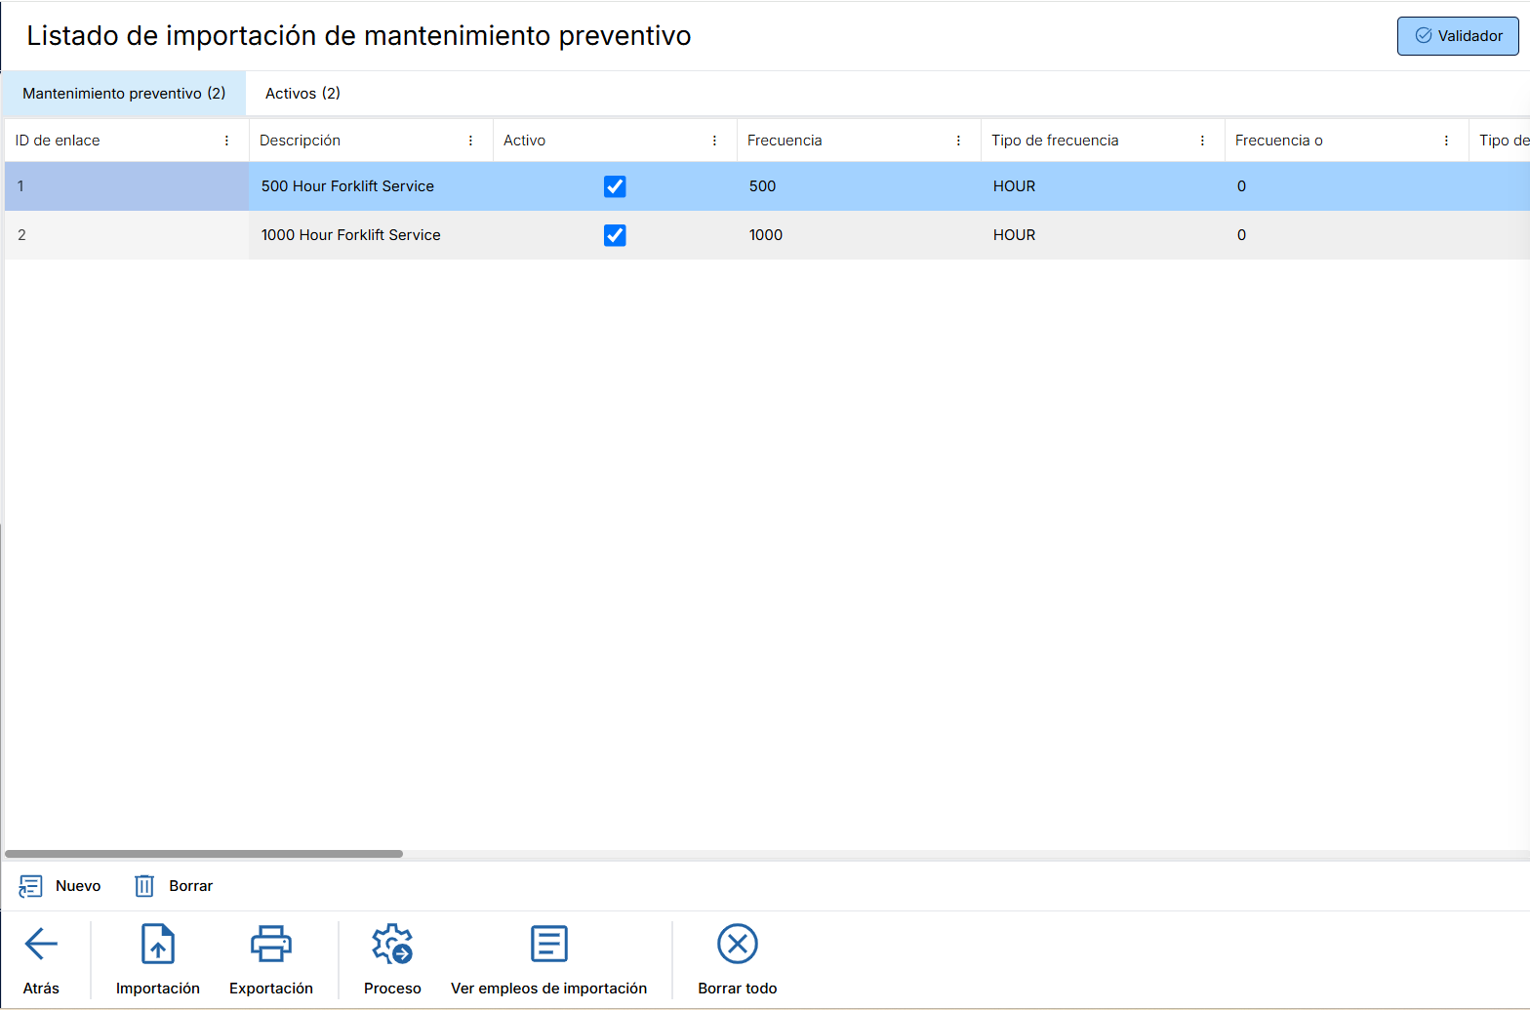This screenshot has height=1010, width=1530.
Task: Click the Validador button
Action: 1458,36
